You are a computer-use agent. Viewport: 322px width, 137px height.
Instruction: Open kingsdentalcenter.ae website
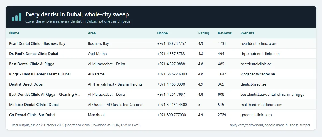[258, 74]
